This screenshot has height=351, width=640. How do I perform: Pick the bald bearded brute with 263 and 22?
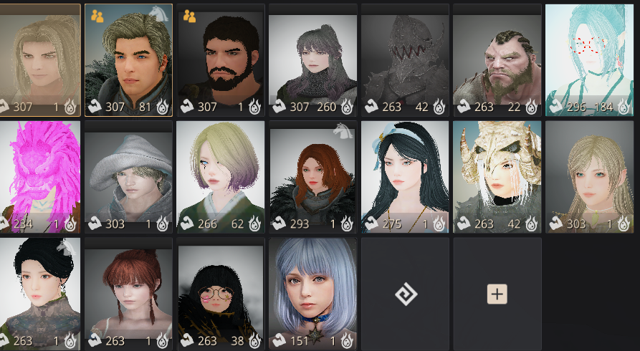[497, 60]
